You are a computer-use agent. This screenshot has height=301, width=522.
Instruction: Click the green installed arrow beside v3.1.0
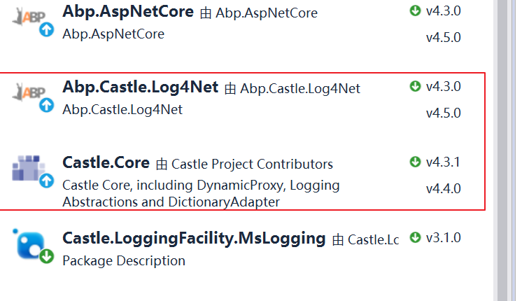click(415, 237)
